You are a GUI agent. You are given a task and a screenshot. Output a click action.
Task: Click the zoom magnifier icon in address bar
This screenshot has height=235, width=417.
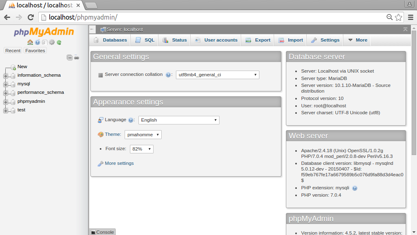tap(389, 17)
